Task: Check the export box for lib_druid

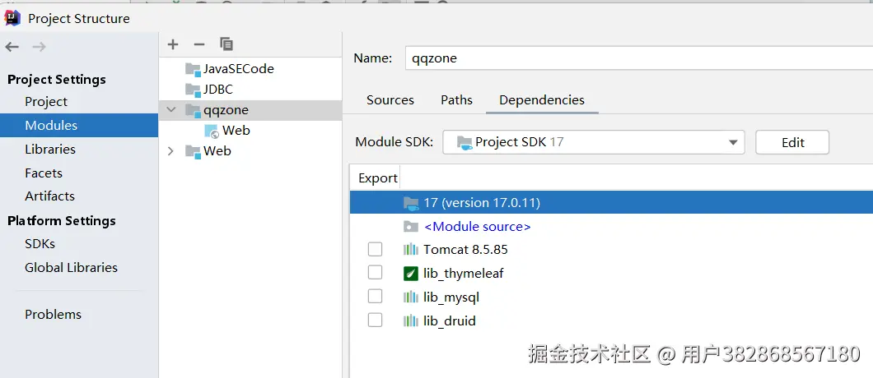Action: tap(376, 320)
